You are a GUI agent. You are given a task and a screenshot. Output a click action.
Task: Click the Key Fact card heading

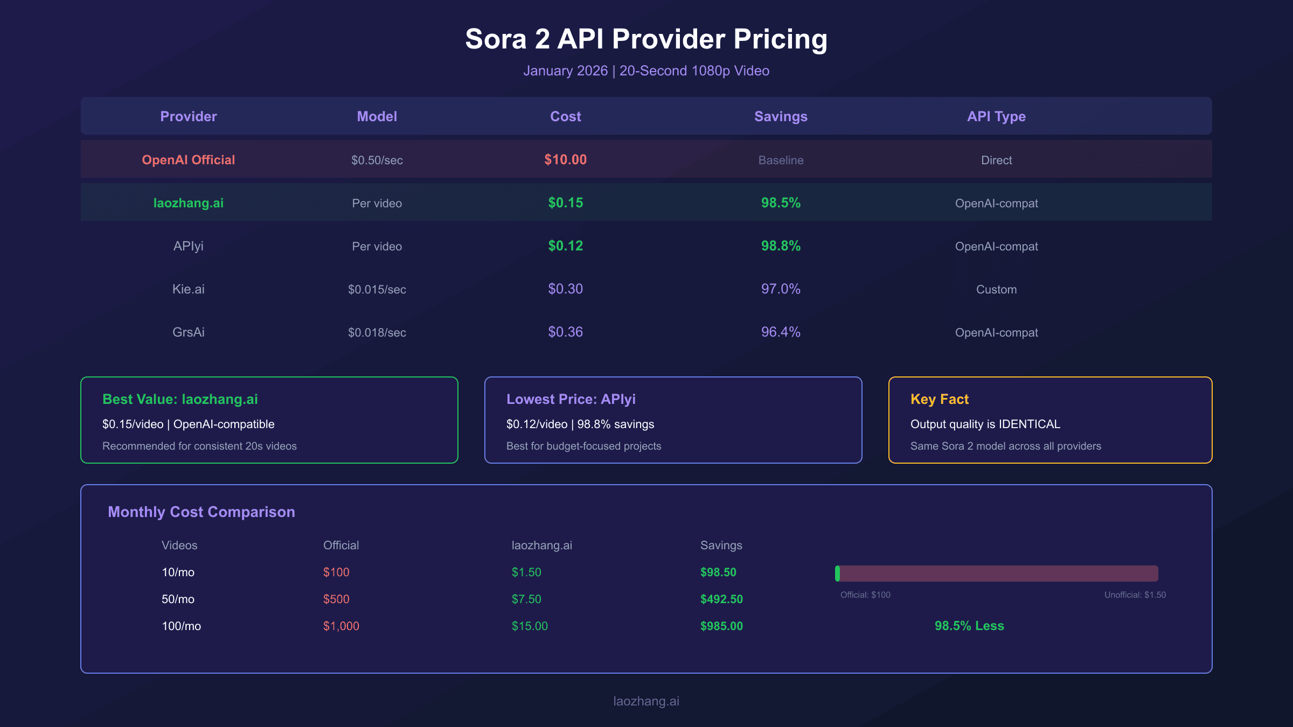pos(939,399)
